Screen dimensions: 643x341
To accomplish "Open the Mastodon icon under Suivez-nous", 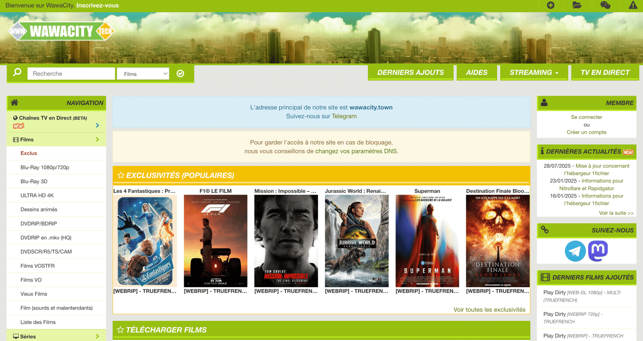I will [x=598, y=251].
